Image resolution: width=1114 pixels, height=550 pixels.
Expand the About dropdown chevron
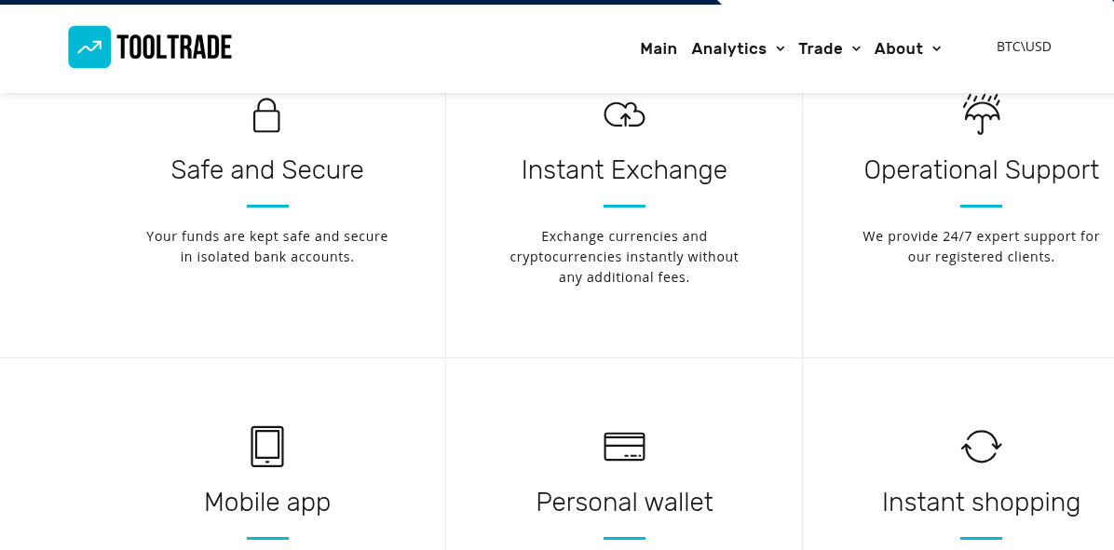(x=936, y=49)
